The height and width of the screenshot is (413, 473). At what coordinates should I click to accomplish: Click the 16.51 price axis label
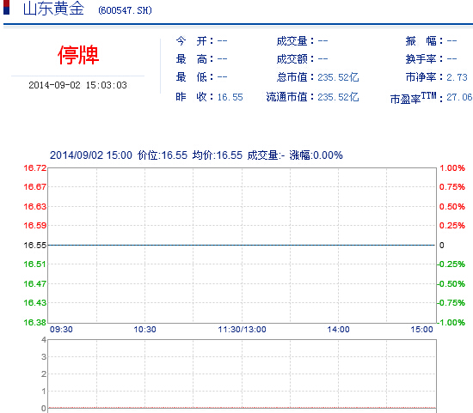click(x=35, y=264)
